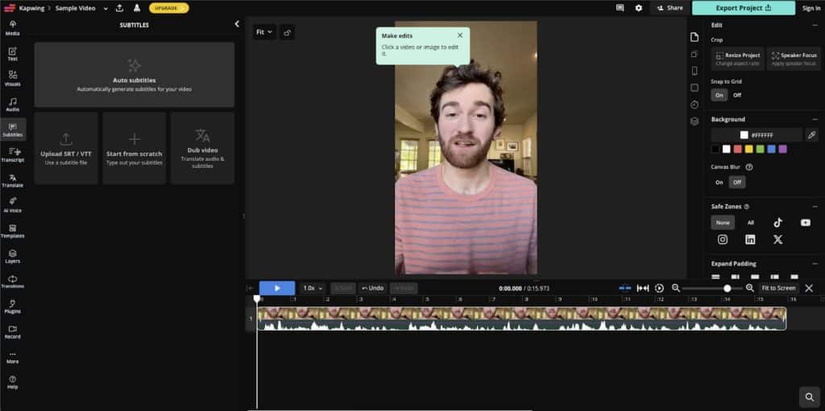Viewport: 825px width, 411px height.
Task: Turn Snap to Grid Off
Action: coord(737,95)
